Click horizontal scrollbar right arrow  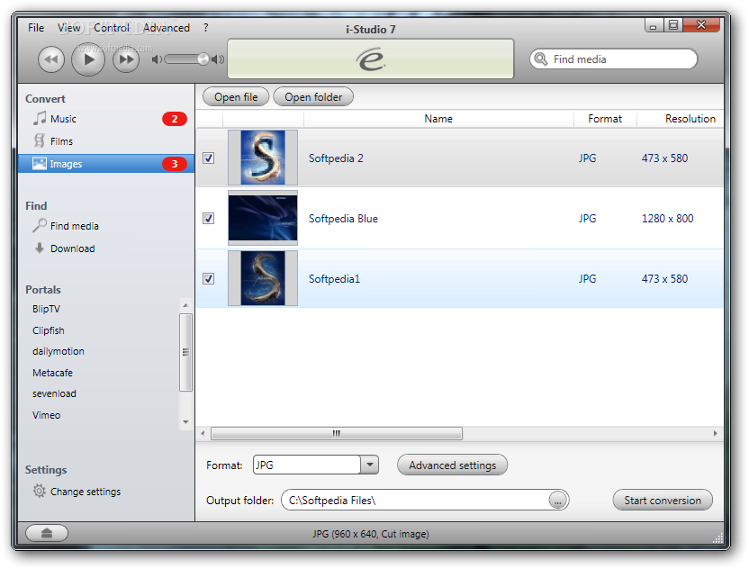coord(715,433)
